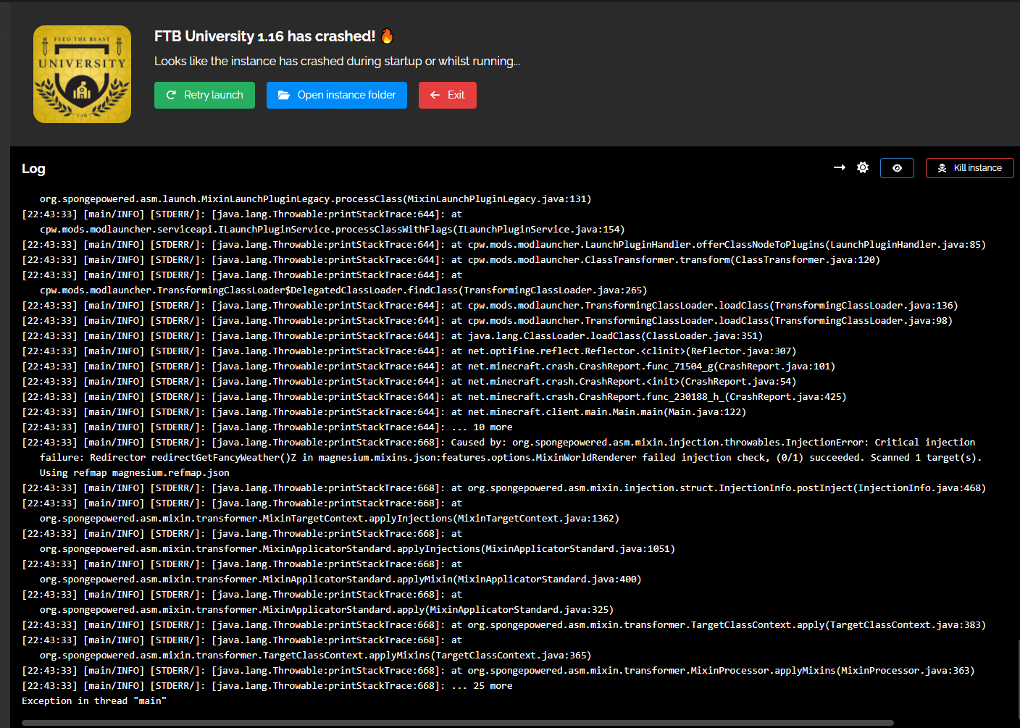
Task: Click the fire emoji beside crash title
Action: [x=387, y=36]
